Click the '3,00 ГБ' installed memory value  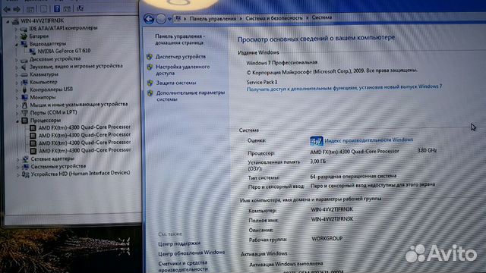(318, 162)
